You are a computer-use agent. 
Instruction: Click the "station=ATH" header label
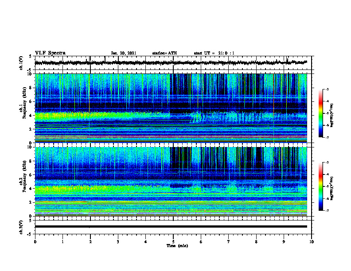click(x=164, y=53)
